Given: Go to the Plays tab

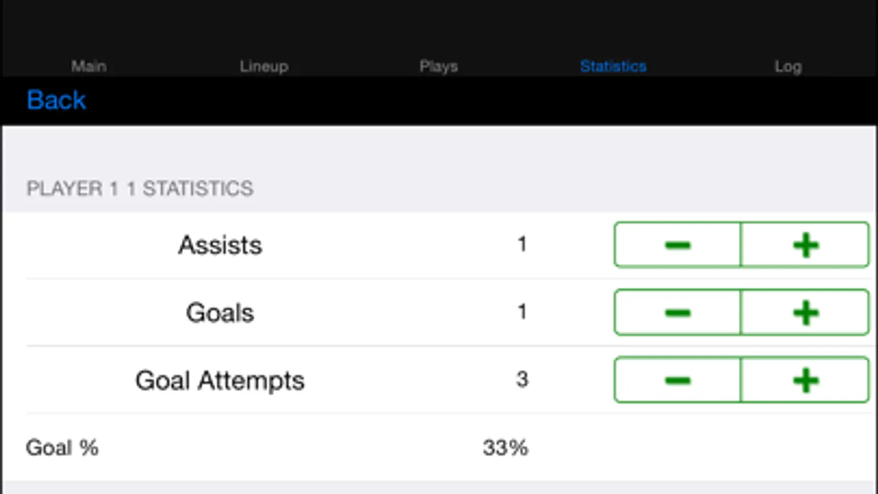Looking at the screenshot, I should pos(438,66).
